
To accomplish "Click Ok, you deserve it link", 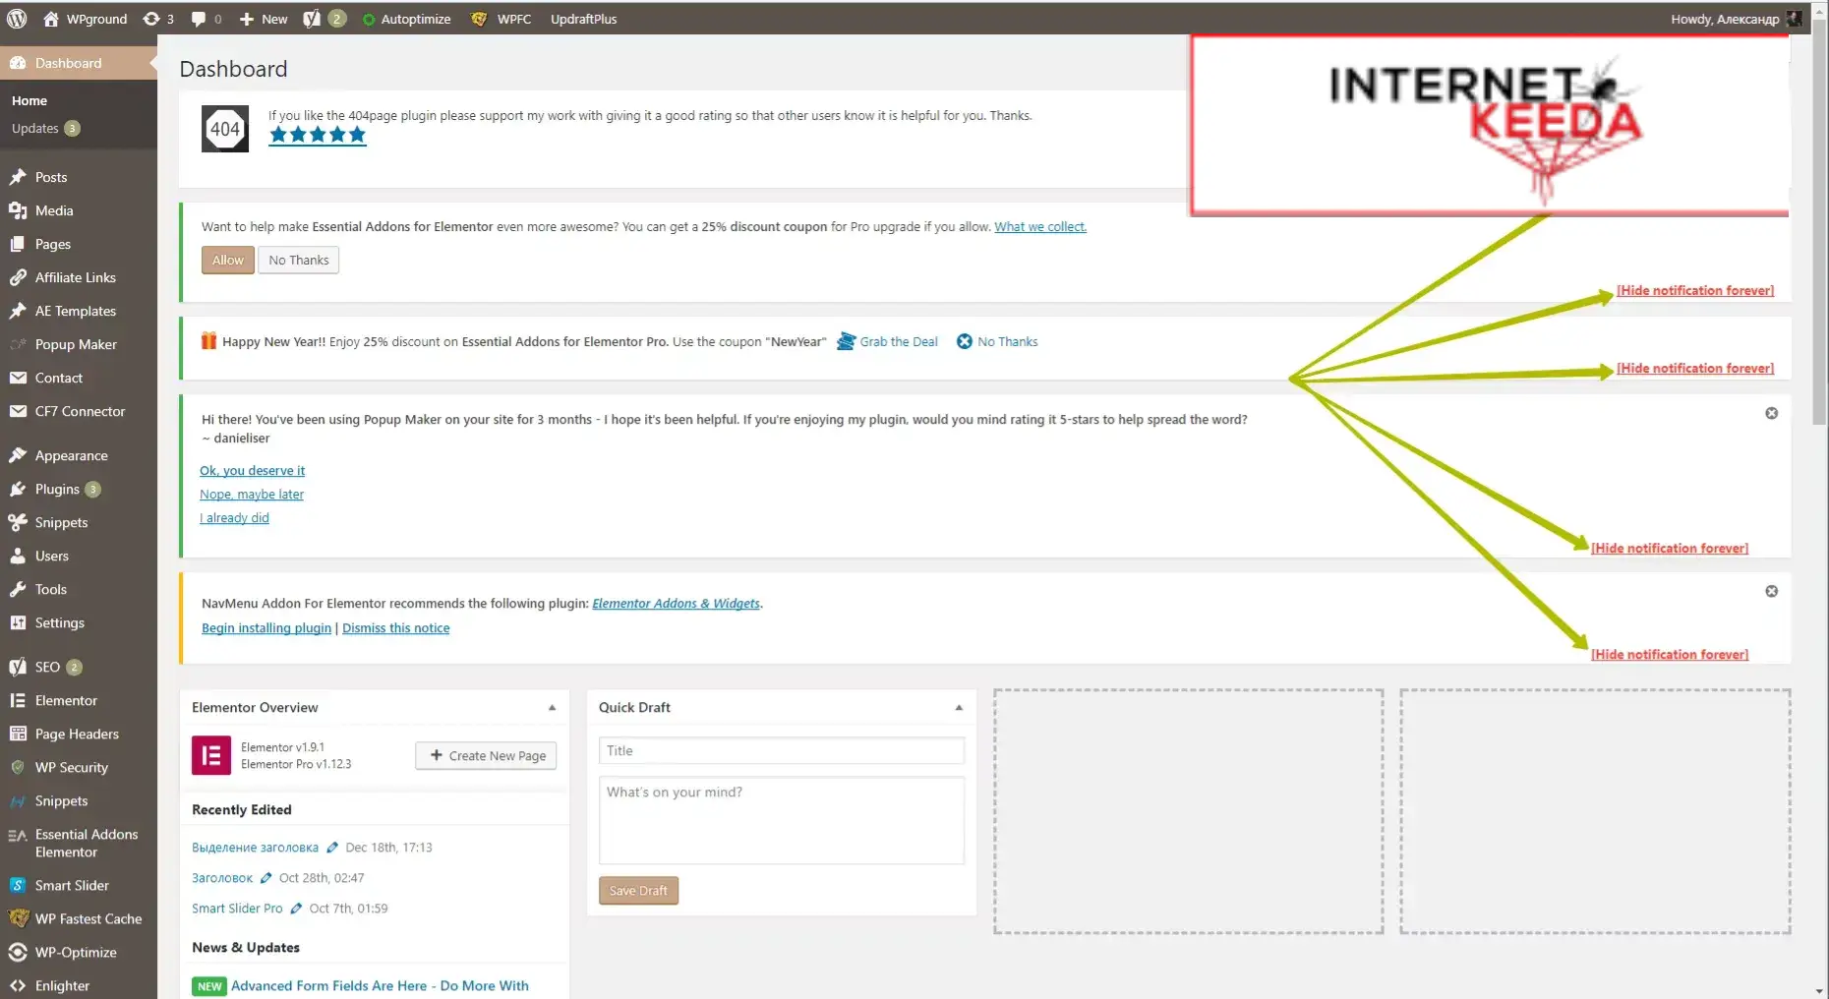I will pos(252,470).
